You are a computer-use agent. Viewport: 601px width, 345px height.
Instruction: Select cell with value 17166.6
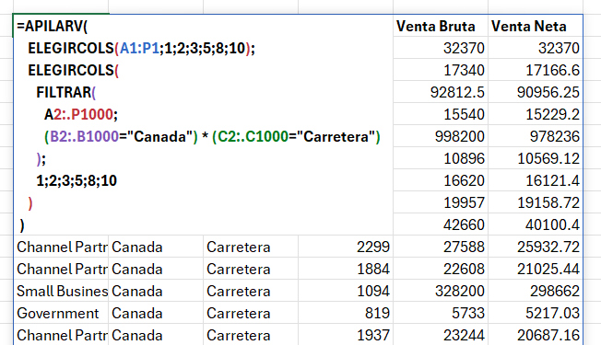click(x=536, y=70)
